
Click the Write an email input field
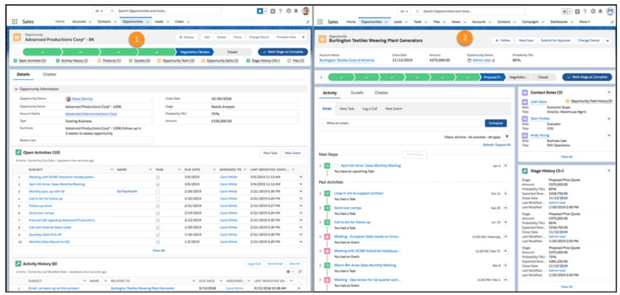click(x=402, y=123)
